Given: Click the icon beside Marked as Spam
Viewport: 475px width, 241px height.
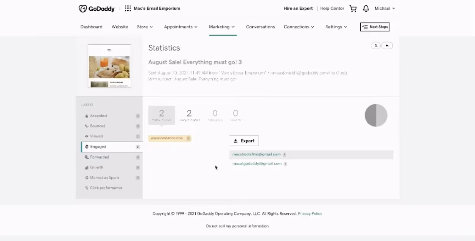Looking at the screenshot, I should 86,178.
